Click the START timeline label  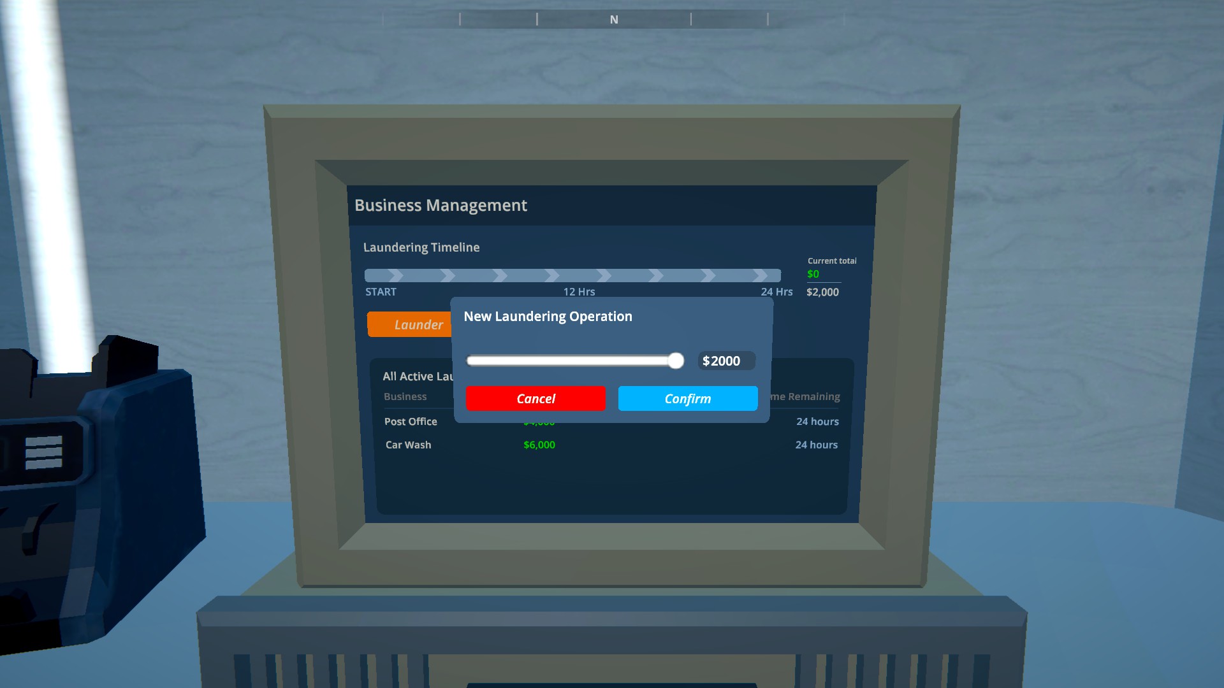click(381, 292)
